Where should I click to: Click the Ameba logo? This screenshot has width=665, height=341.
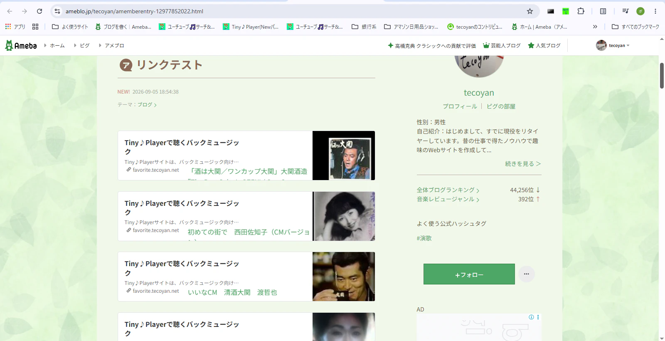[x=21, y=45]
